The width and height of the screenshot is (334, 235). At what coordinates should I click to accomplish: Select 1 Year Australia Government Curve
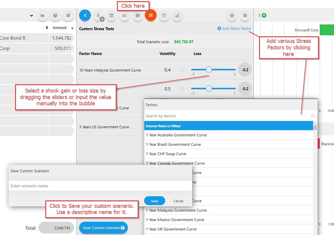point(176,135)
